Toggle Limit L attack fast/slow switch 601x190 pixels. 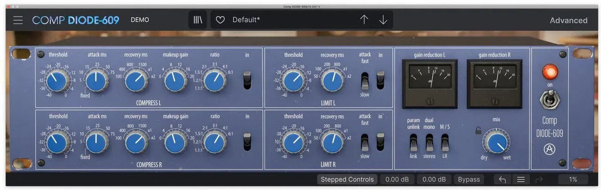point(364,81)
